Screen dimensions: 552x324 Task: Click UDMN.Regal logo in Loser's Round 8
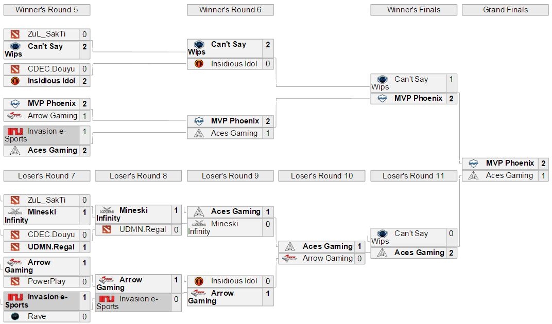coord(107,229)
